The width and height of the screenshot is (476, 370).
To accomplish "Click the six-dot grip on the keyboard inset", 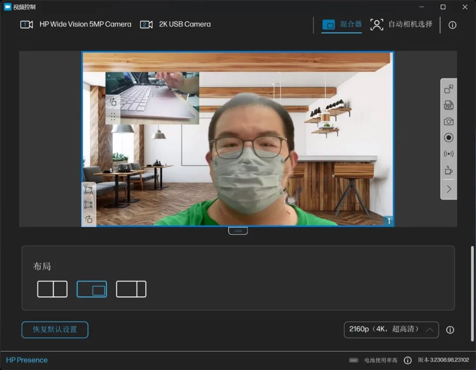I will 113,117.
